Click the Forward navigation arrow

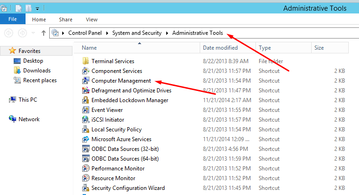pyautogui.click(x=22, y=33)
